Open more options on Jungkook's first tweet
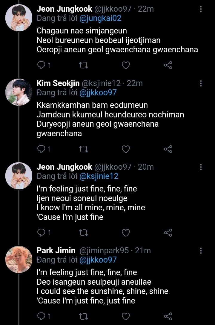This screenshot has height=325, width=215. click(201, 9)
